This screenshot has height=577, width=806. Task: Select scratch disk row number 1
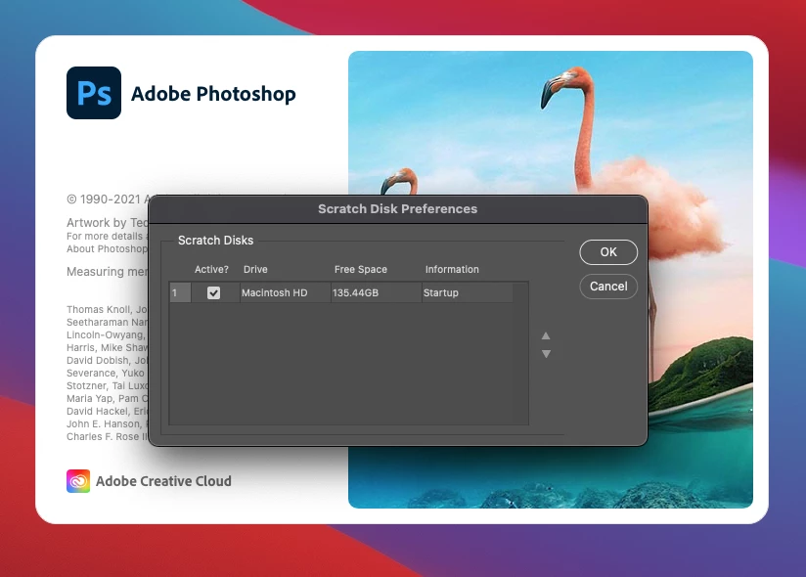(180, 292)
